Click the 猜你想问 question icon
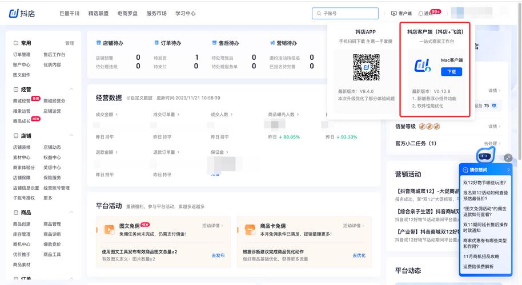Image resolution: width=522 pixels, height=285 pixels. tap(465, 170)
